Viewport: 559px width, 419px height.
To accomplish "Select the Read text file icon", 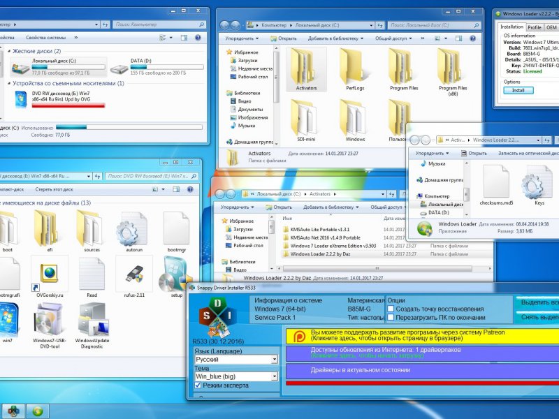I will (92, 277).
